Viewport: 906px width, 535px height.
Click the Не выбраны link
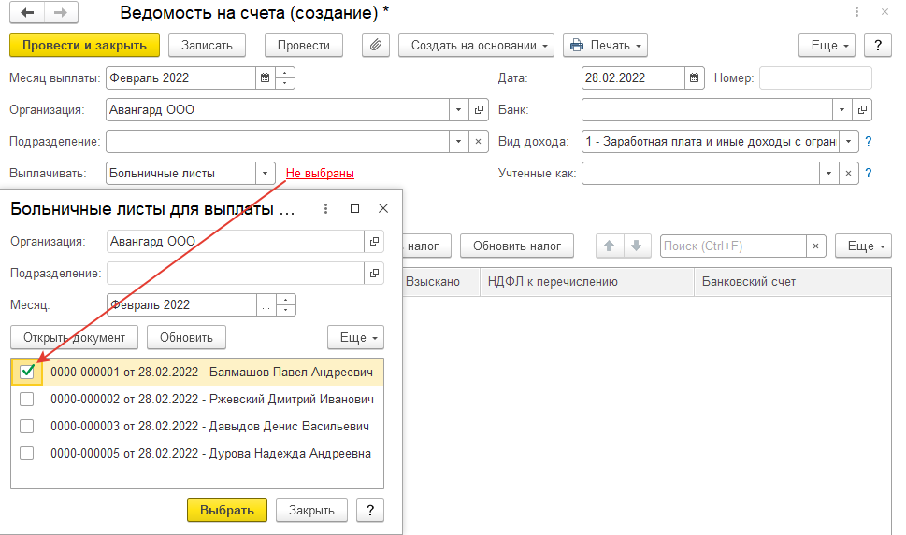320,173
